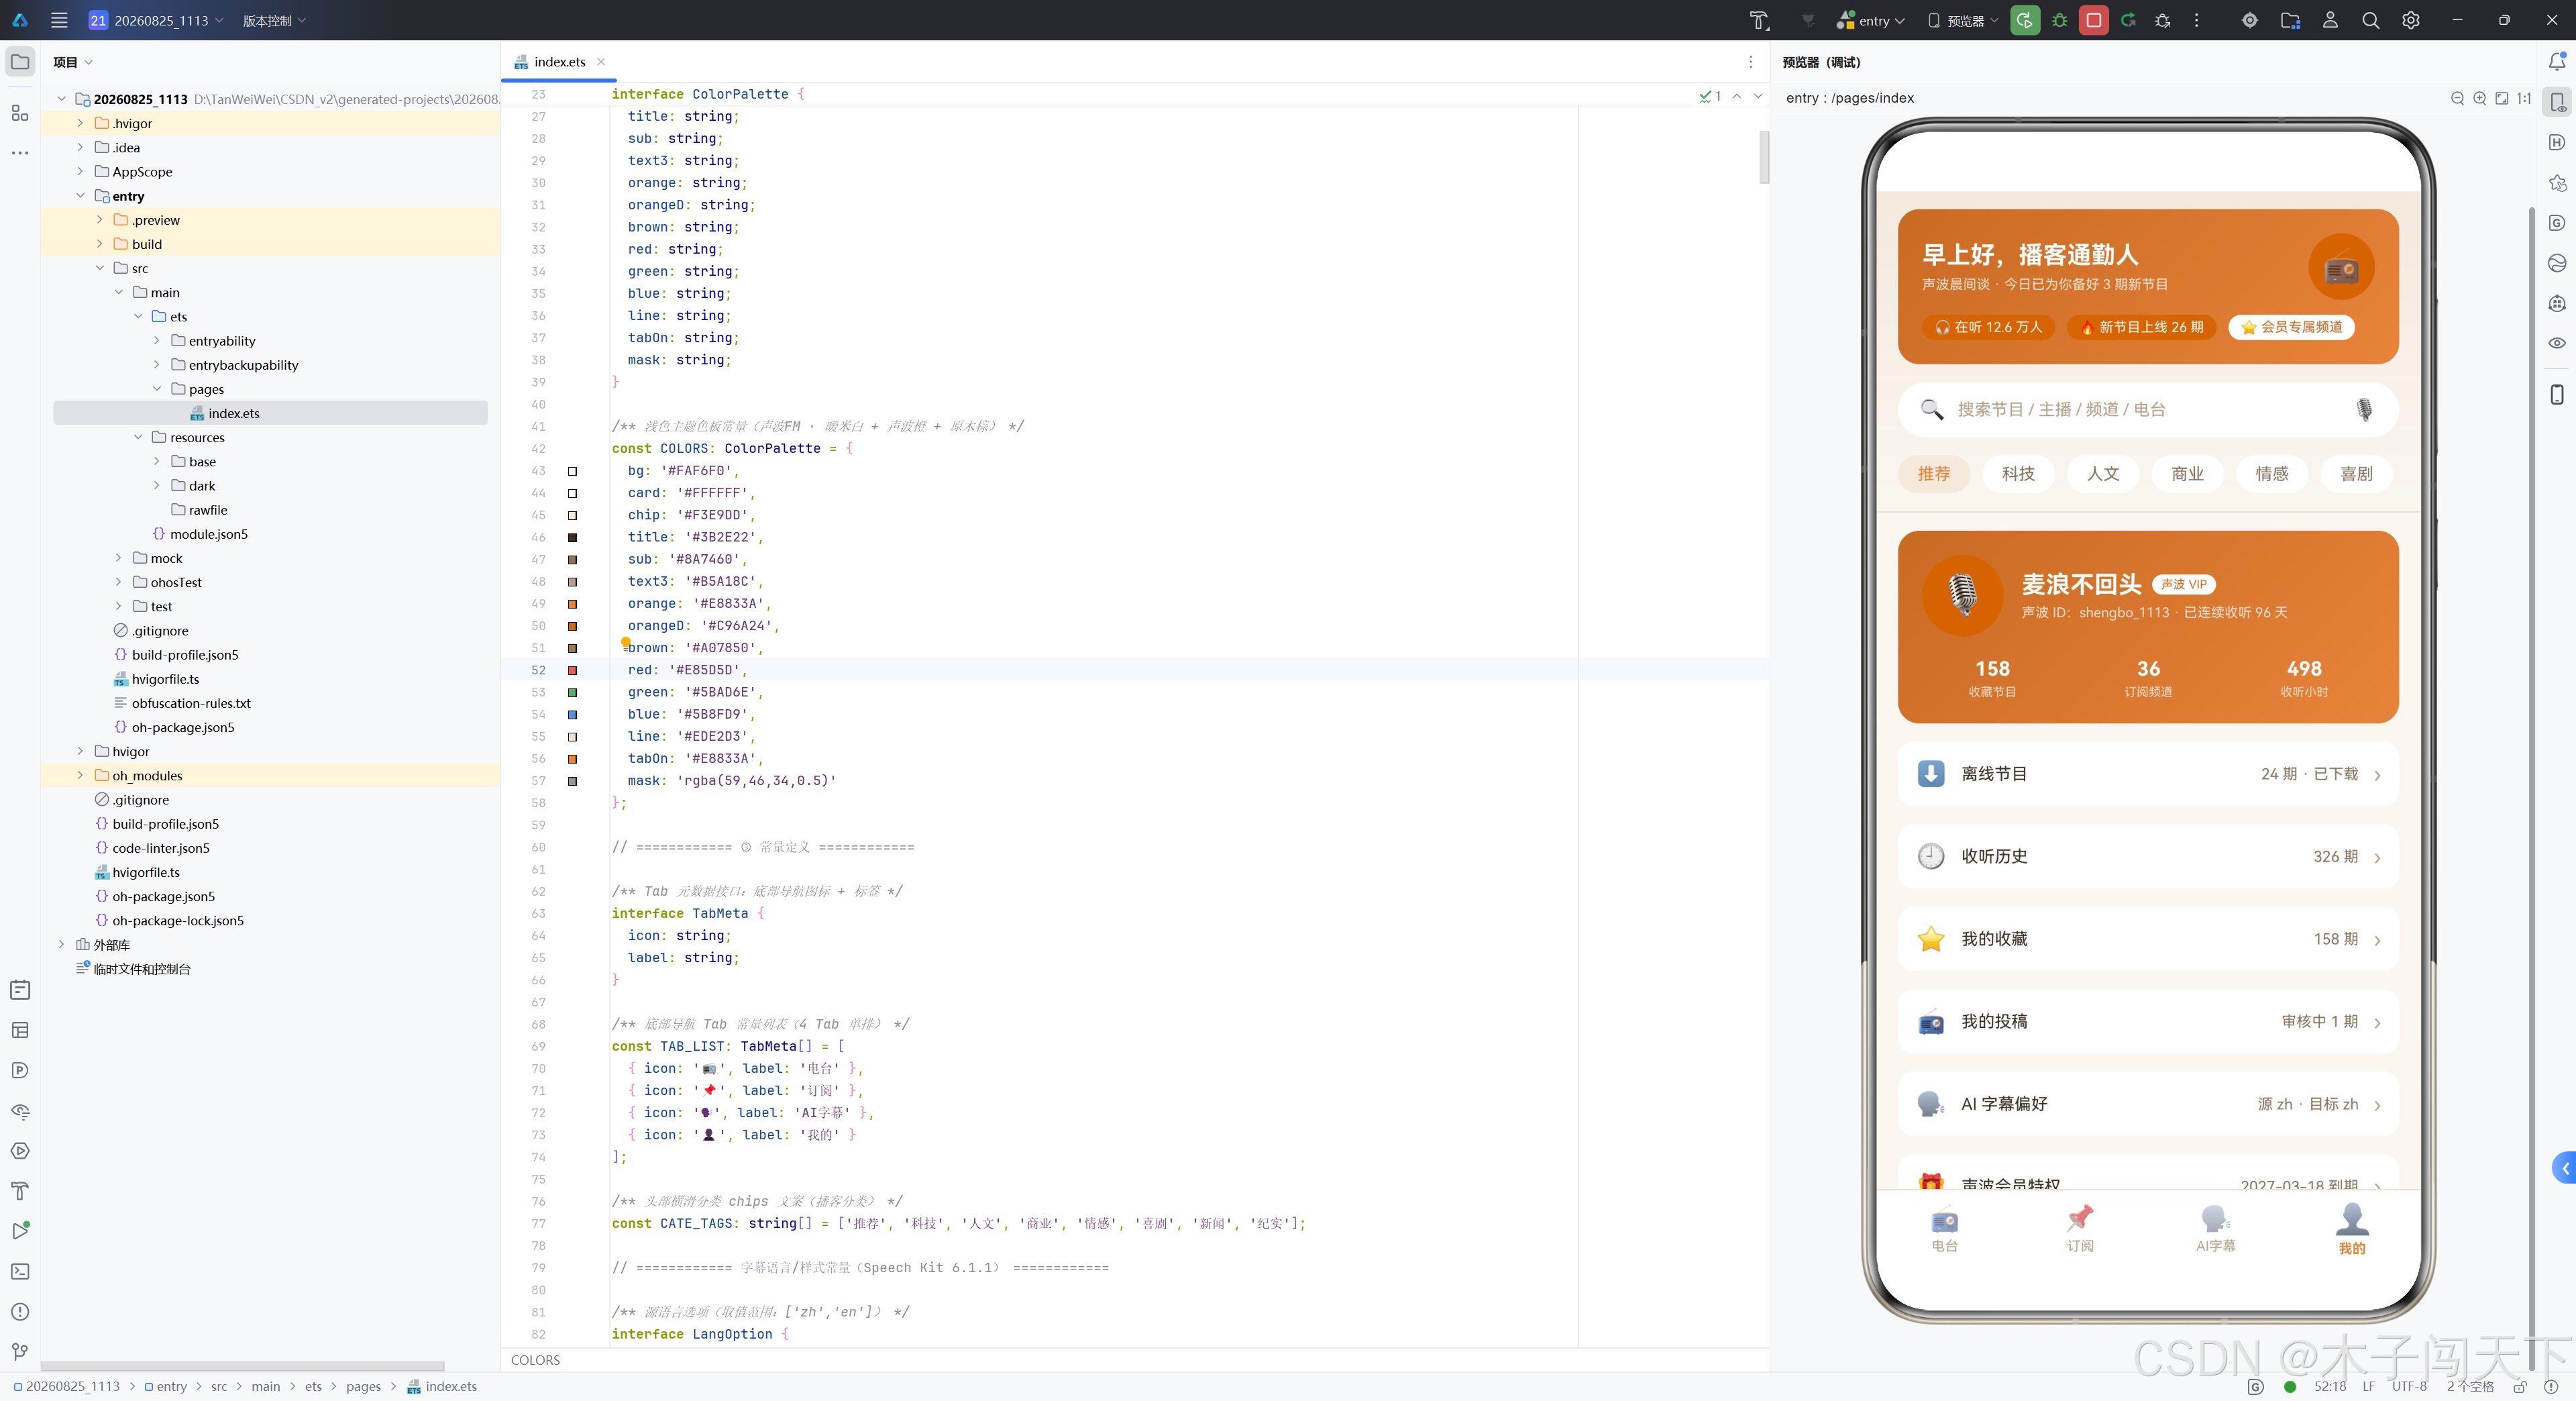Open the Problems tool window icon

click(x=20, y=1311)
